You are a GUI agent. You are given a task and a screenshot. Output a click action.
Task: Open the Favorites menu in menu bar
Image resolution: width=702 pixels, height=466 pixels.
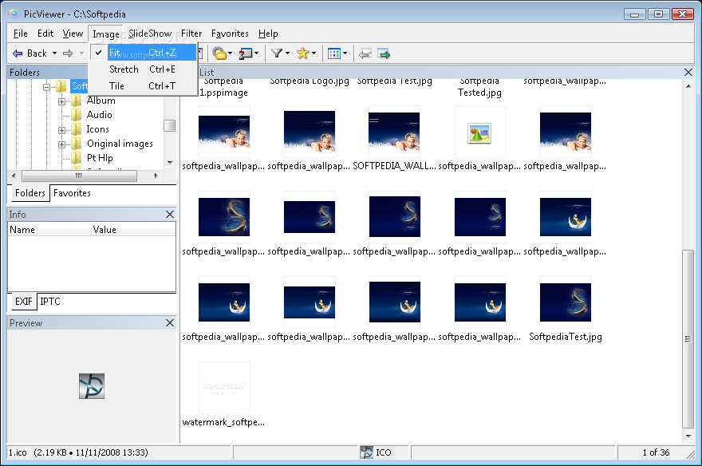click(230, 34)
